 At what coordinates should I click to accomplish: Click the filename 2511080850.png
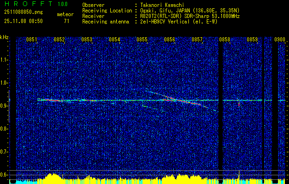[x=23, y=12]
